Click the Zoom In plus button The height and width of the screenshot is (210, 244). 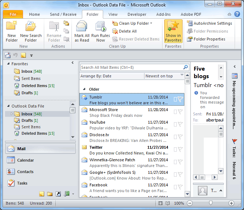[231, 203]
